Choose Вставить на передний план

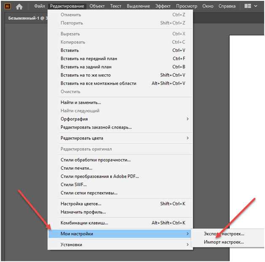point(120,59)
